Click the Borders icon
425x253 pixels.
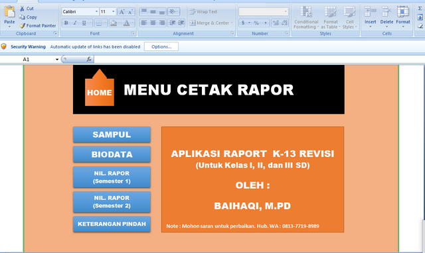tap(99, 23)
